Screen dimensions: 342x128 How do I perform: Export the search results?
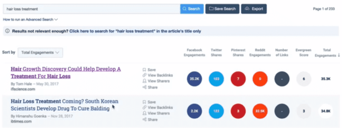tap(254, 9)
